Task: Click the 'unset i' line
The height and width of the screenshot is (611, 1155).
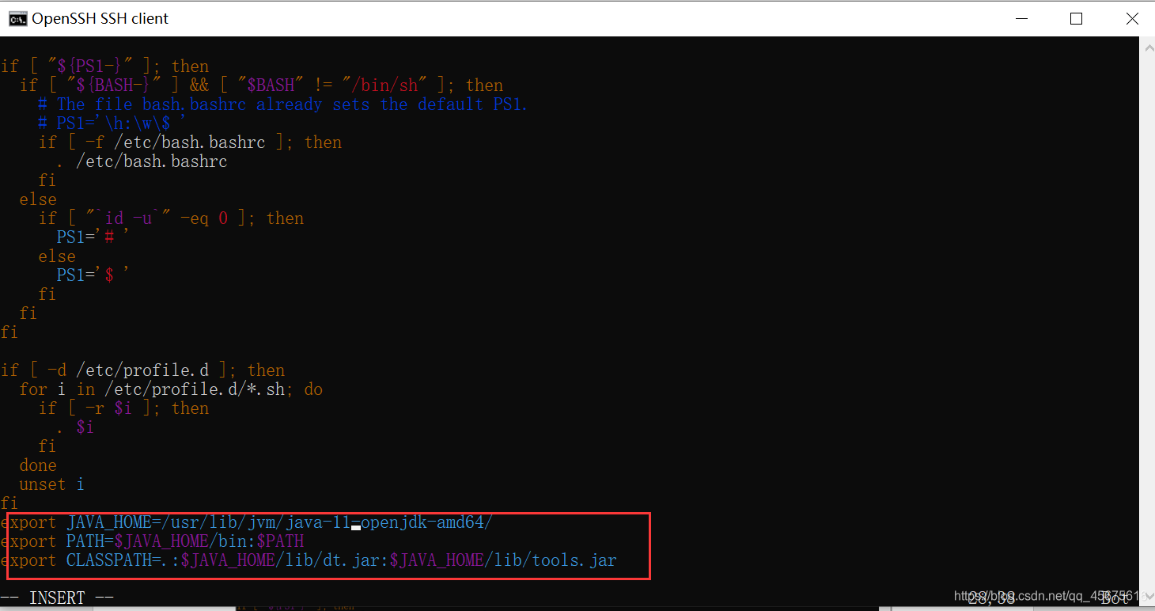Action: (x=52, y=484)
